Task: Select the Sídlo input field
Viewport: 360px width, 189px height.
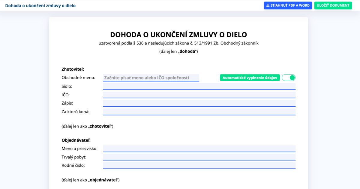Action: click(x=199, y=86)
